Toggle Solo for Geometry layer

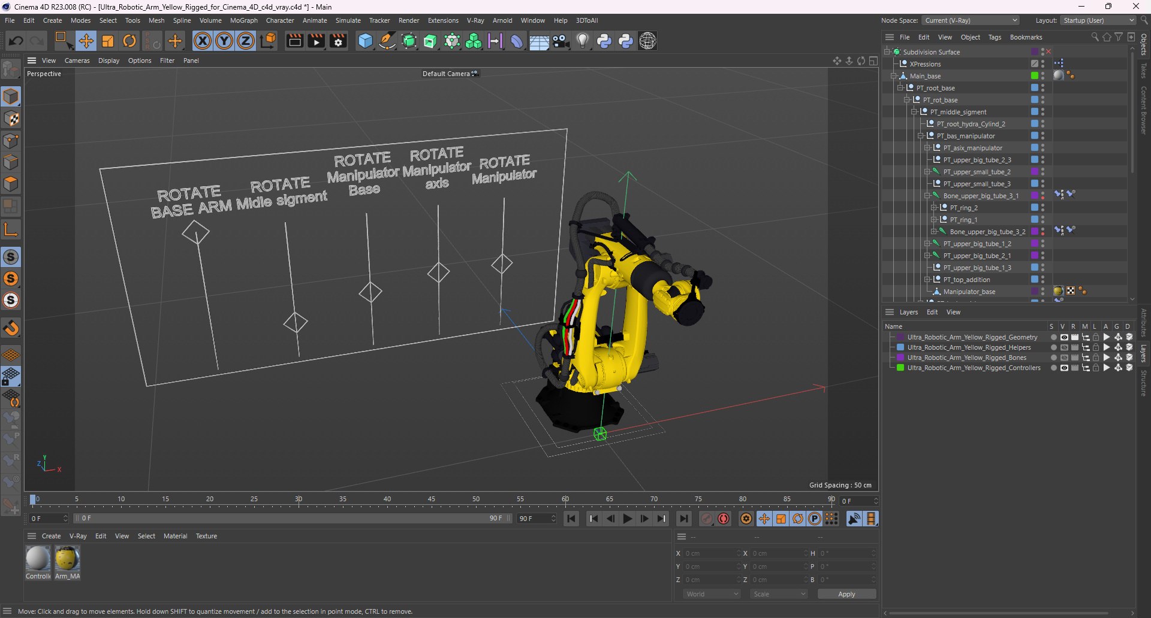click(x=1053, y=337)
